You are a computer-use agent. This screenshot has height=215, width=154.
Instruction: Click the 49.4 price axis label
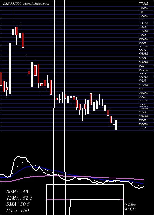(143, 120)
